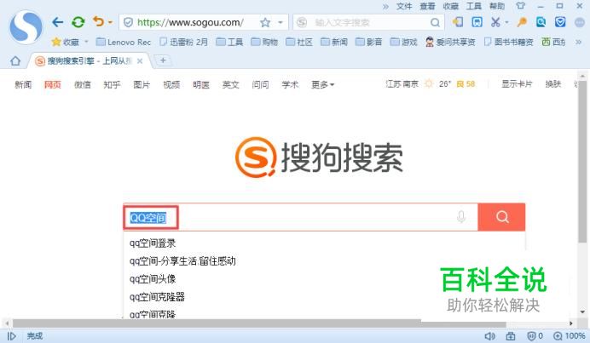The image size is (590, 343).
Task: Click the skin shirt icon
Action: 520,6
